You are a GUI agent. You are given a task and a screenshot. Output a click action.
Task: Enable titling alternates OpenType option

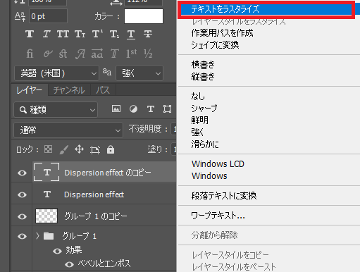[x=114, y=54]
